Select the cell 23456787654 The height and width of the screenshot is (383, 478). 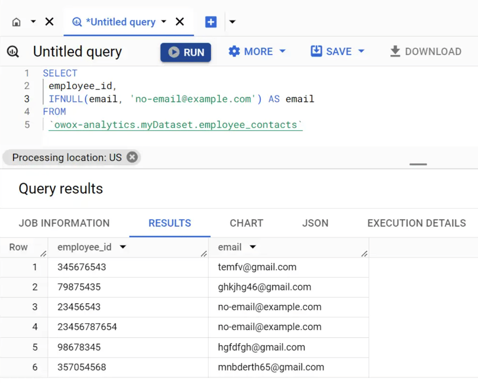point(128,327)
